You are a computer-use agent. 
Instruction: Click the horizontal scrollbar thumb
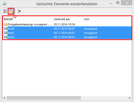point(44,98)
